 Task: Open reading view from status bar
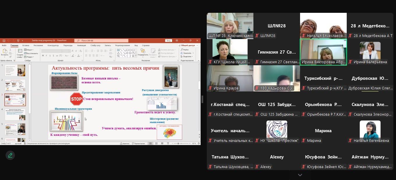tap(162, 143)
